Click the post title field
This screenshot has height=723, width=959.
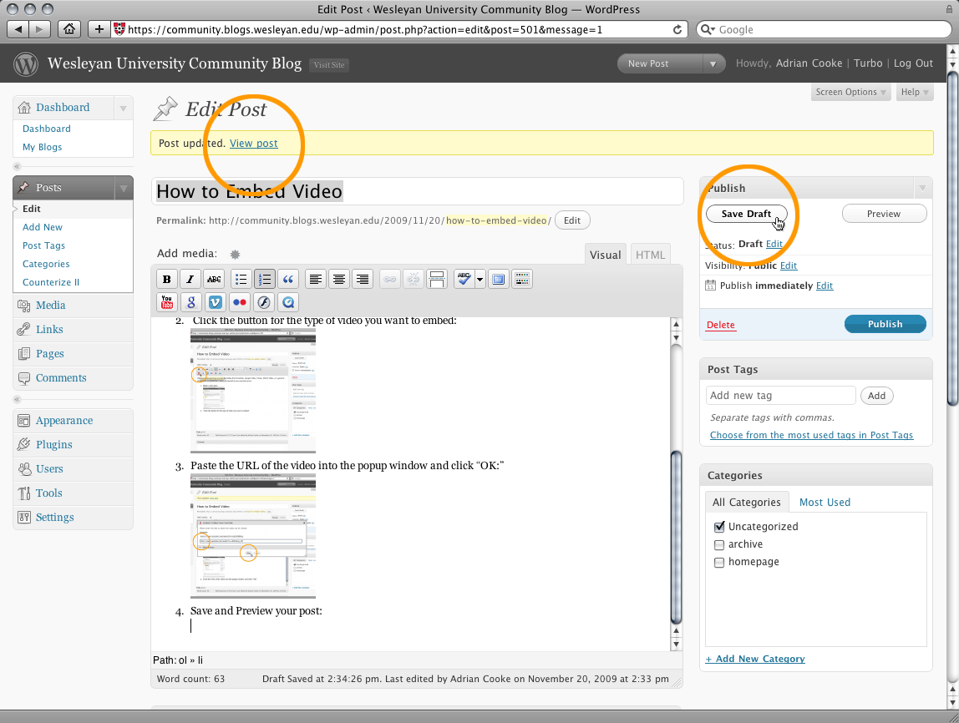417,191
